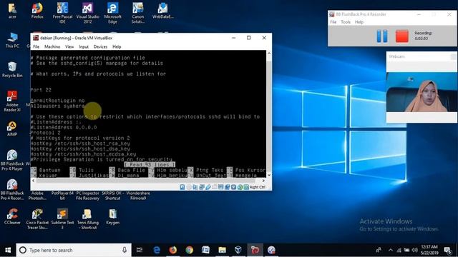Click the Cortana microphone icon
The width and height of the screenshot is (458, 257).
click(x=125, y=250)
